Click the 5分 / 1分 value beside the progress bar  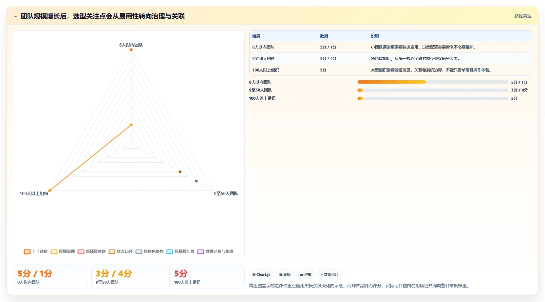click(x=519, y=82)
